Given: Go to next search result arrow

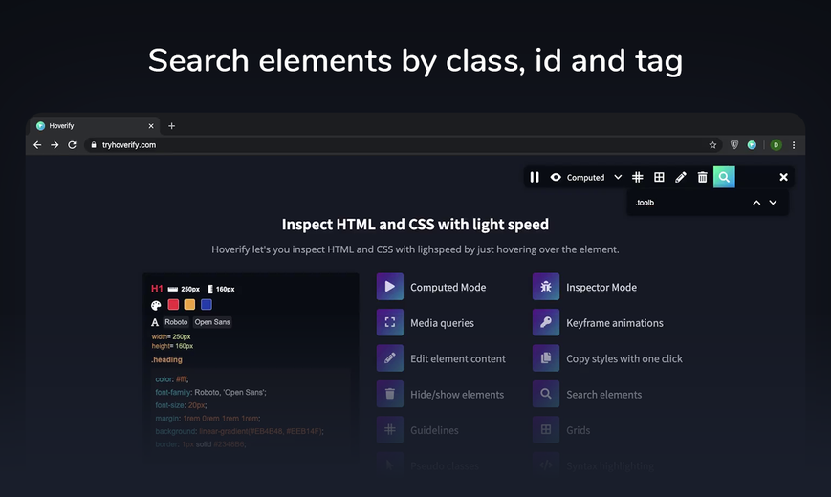Looking at the screenshot, I should pos(773,203).
